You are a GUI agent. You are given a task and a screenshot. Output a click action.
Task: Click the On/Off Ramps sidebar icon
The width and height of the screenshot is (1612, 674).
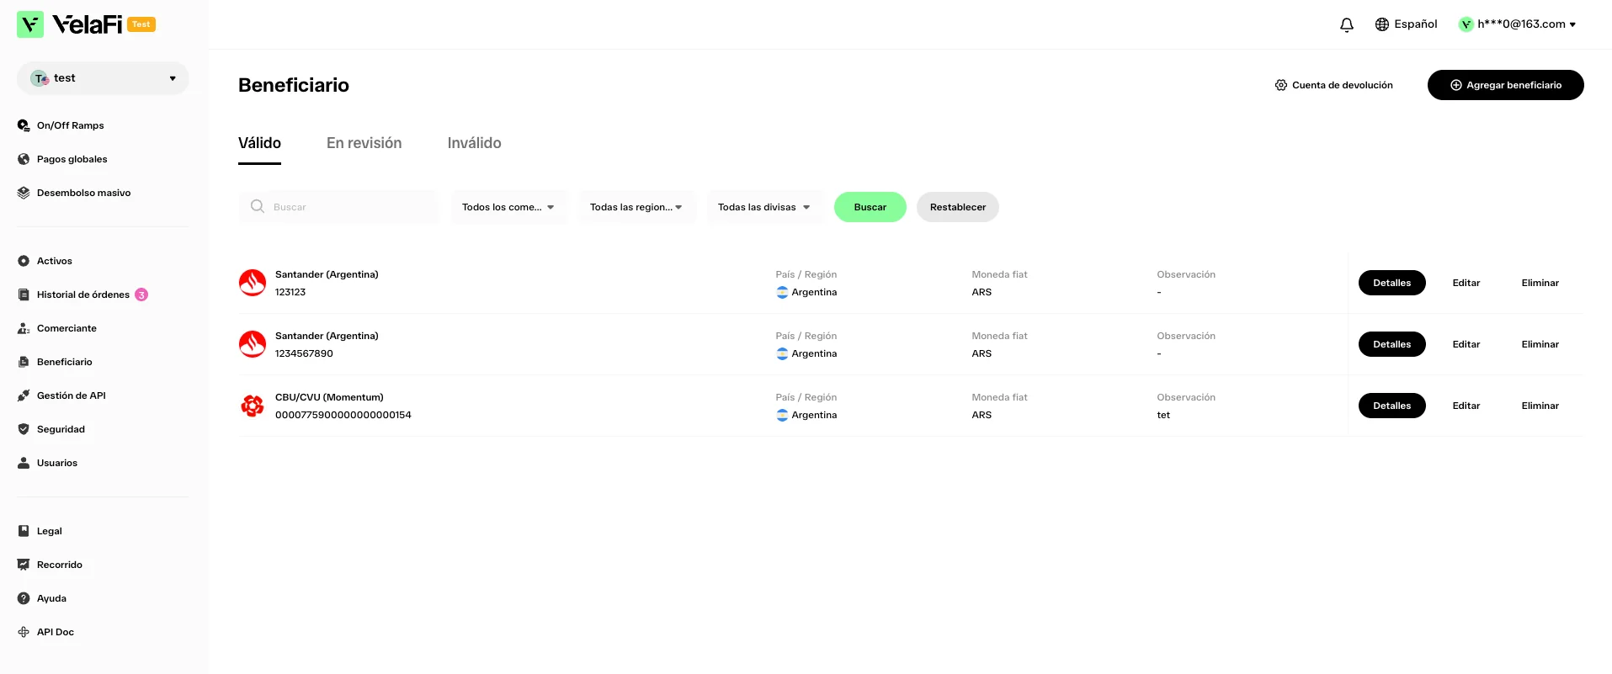pyautogui.click(x=24, y=125)
